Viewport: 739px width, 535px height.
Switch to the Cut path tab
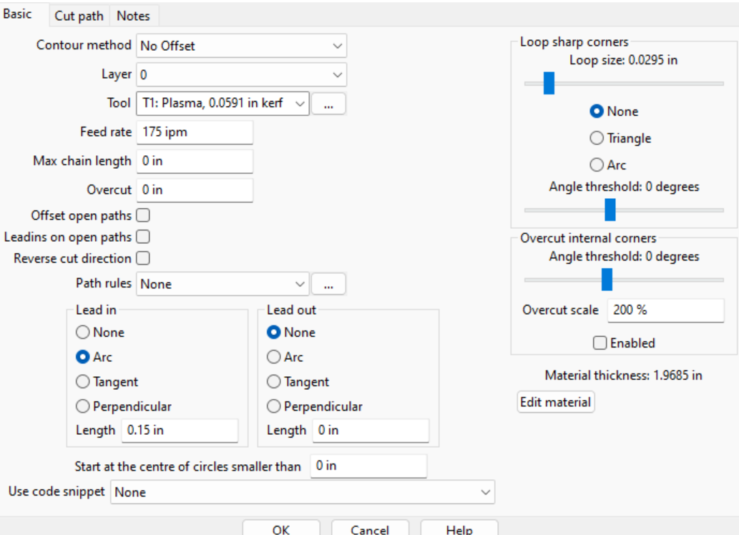coord(79,16)
